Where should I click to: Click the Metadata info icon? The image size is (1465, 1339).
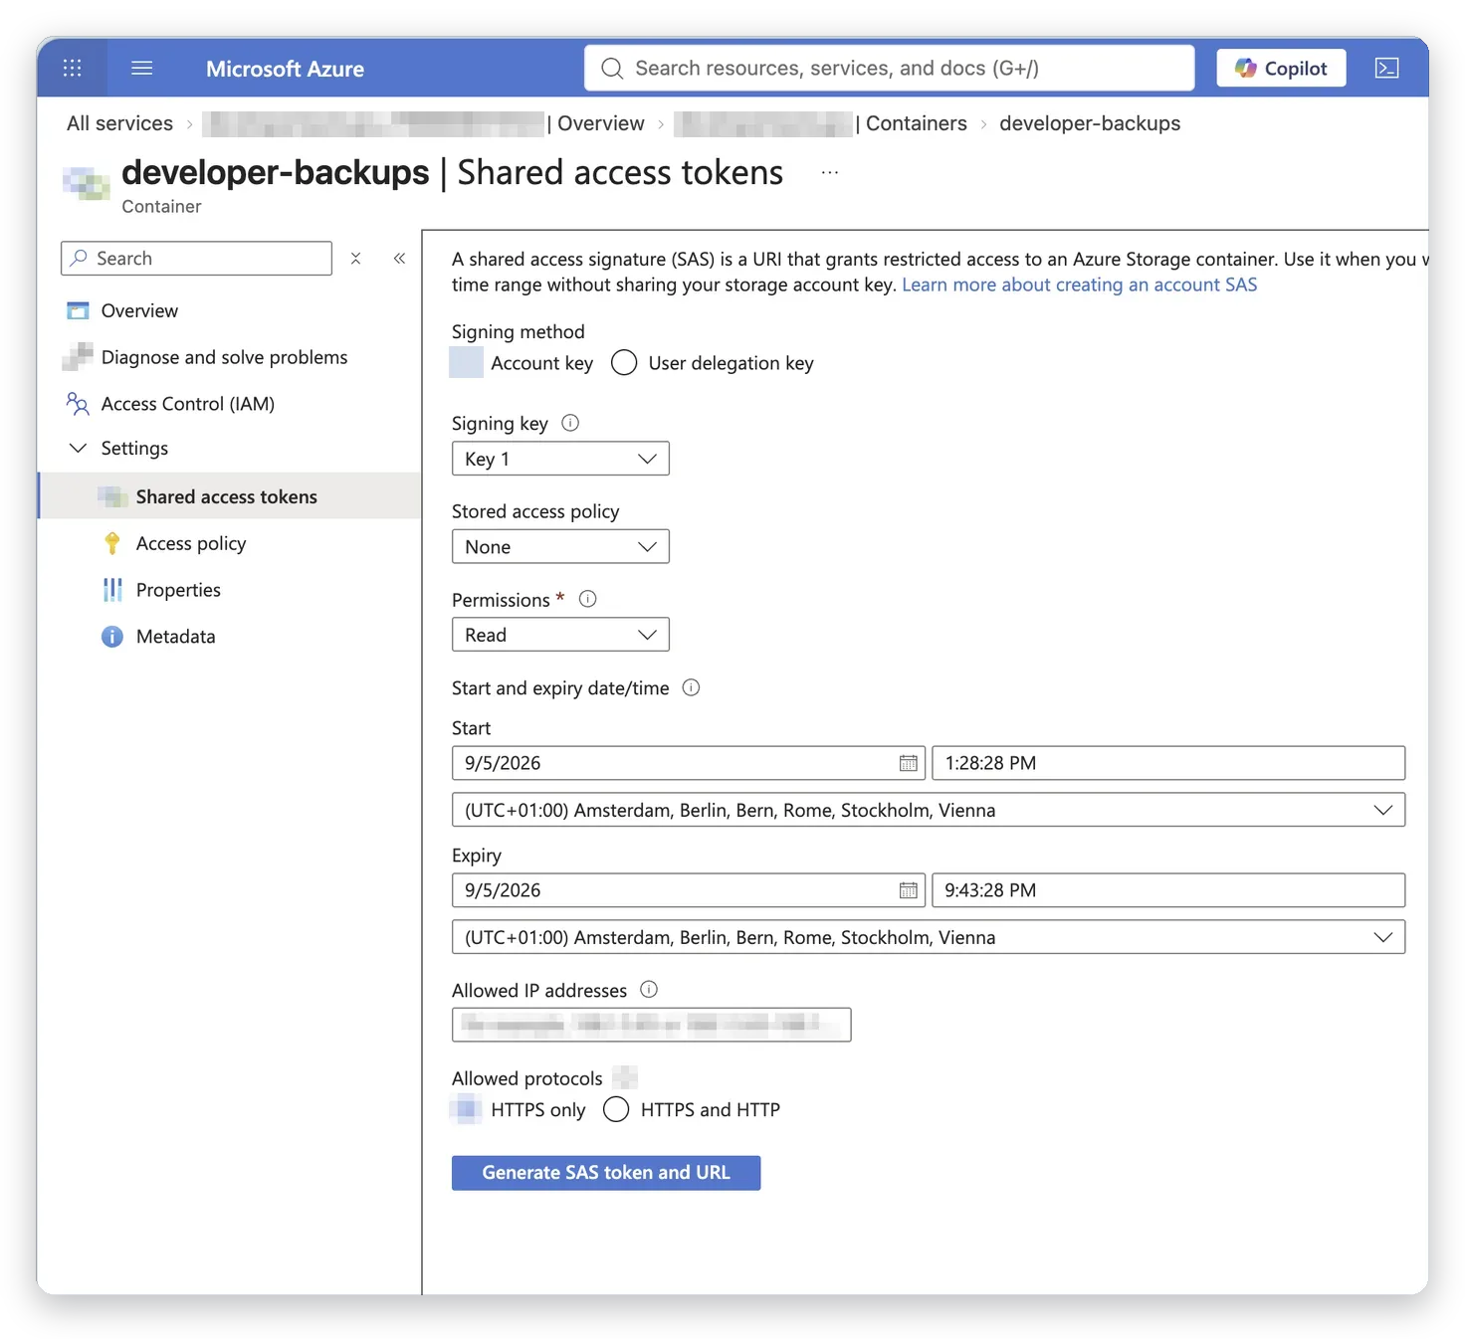coord(112,637)
